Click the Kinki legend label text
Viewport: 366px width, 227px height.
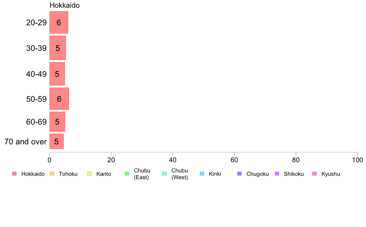[x=215, y=174]
